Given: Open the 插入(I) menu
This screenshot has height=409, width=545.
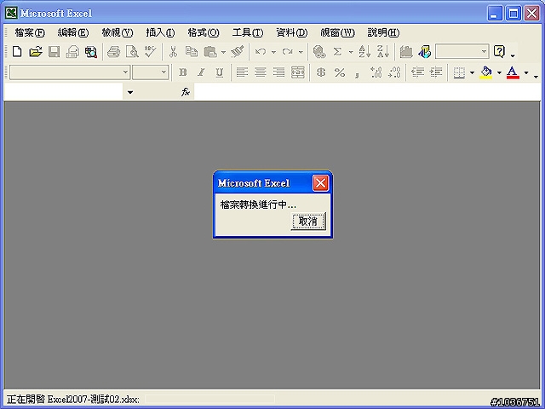Looking at the screenshot, I should click(x=160, y=32).
